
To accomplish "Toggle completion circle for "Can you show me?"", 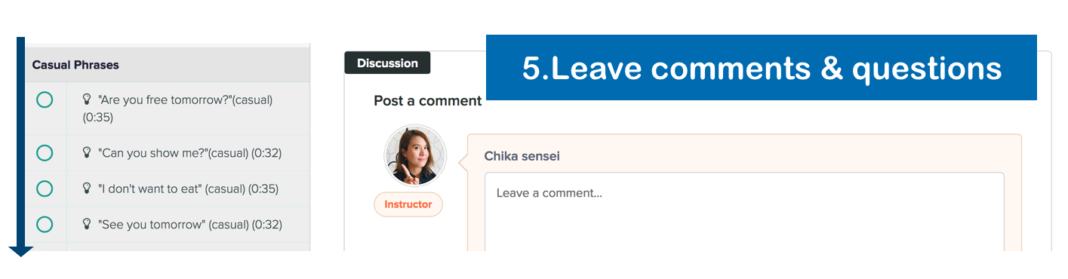I will (45, 153).
